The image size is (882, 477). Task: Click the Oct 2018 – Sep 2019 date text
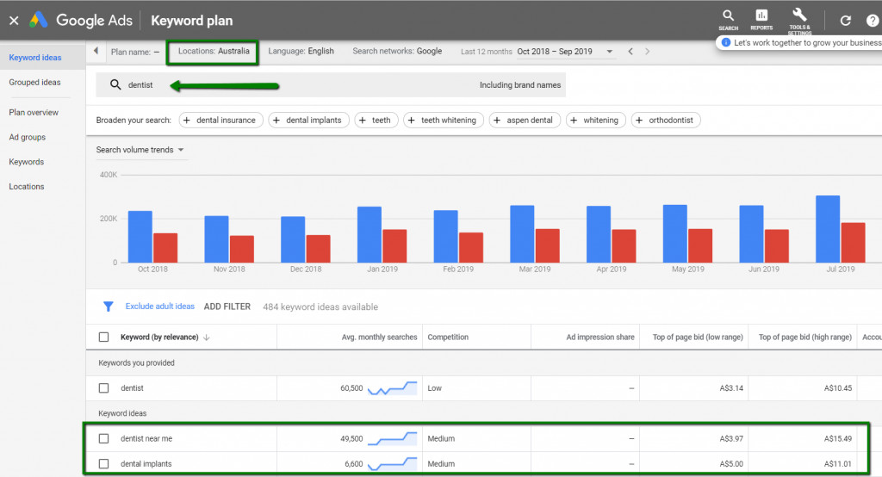coord(555,52)
